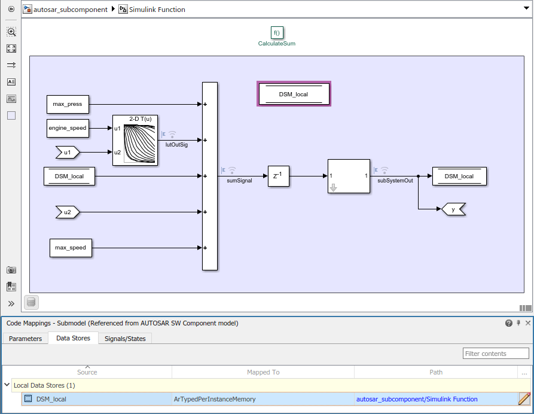Click inside the Filter contents field
534x414 pixels.
coord(495,353)
